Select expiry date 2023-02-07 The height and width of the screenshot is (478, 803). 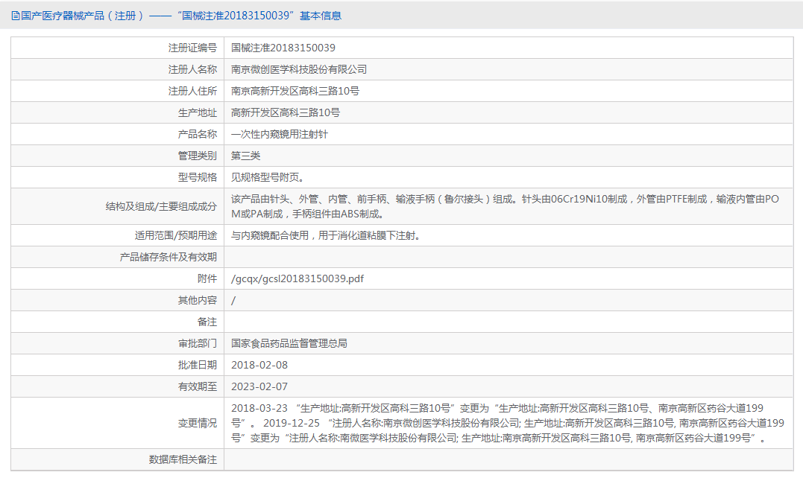click(x=259, y=386)
